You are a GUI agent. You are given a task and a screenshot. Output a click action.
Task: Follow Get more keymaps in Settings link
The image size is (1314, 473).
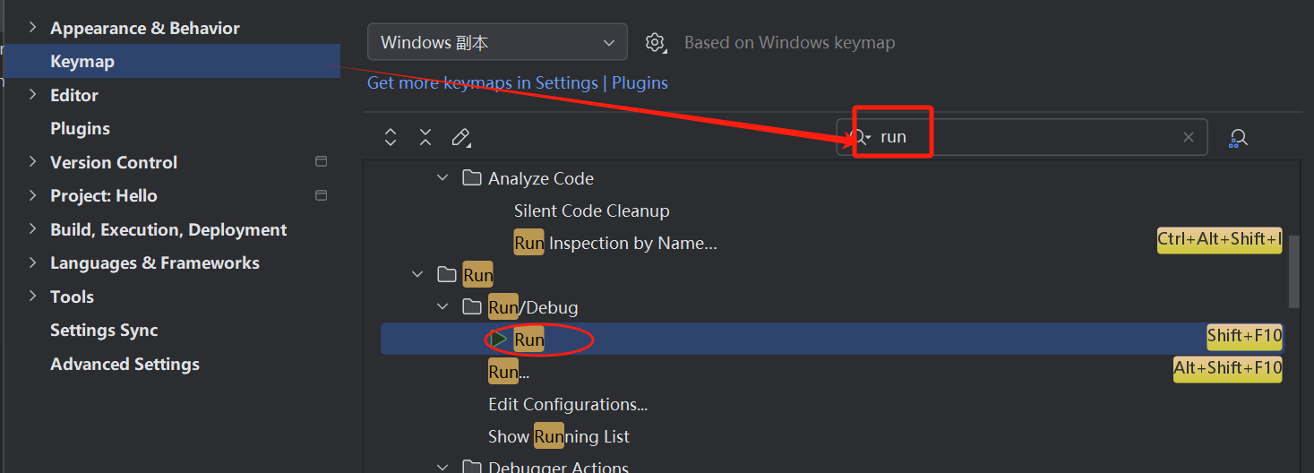click(x=517, y=82)
